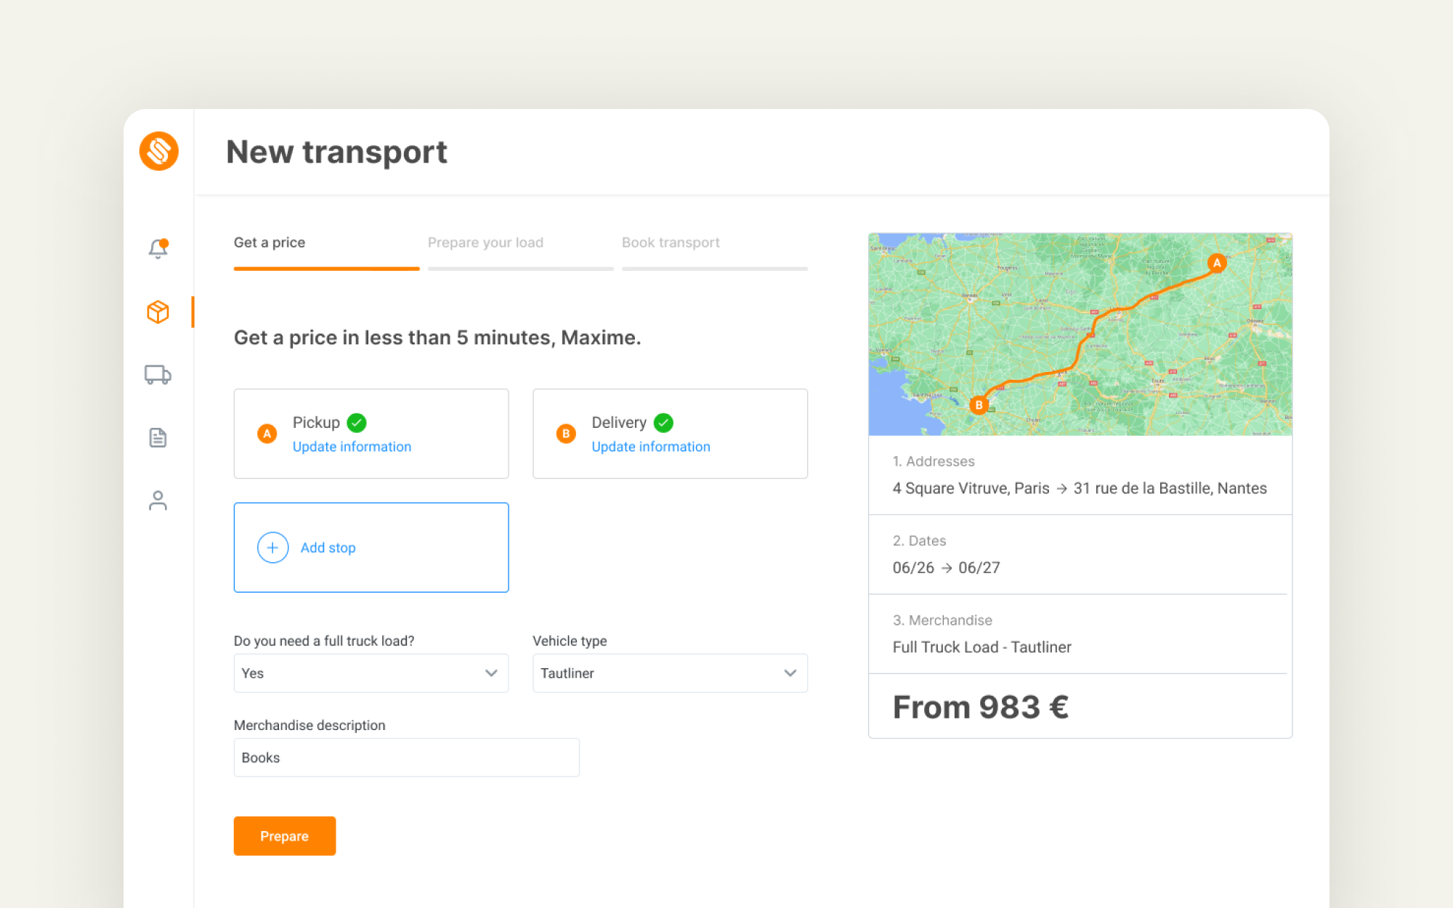Select the package box sidebar icon
The height and width of the screenshot is (908, 1453).
(x=158, y=312)
